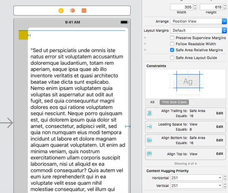228x193 pixels.
Task: Click the Horizontal priority stepper
Action: pyautogui.click(x=225, y=178)
